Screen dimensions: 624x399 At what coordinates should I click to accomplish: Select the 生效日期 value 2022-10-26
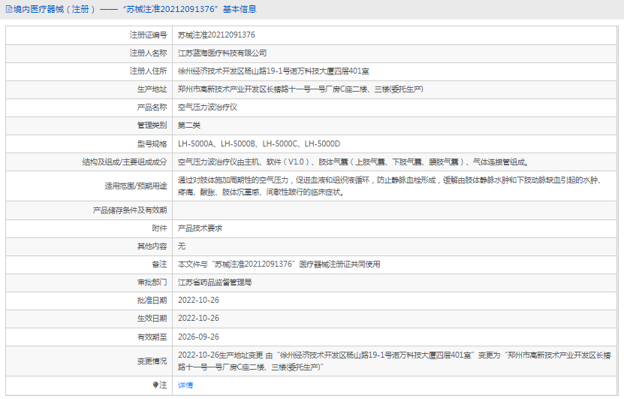click(198, 318)
